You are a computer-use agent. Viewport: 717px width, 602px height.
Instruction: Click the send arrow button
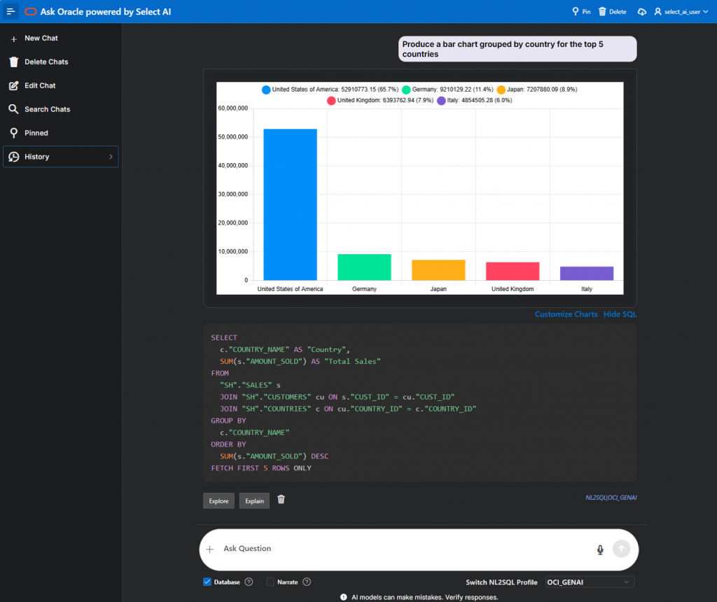point(621,549)
